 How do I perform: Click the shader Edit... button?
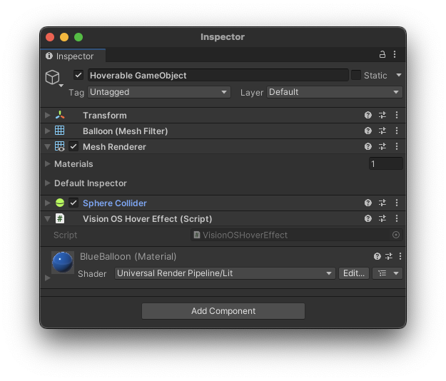tap(354, 273)
